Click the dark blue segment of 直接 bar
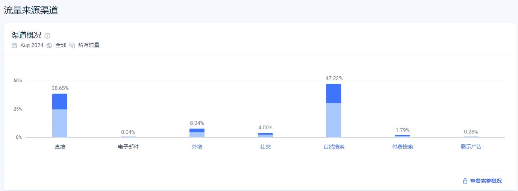 tap(60, 102)
